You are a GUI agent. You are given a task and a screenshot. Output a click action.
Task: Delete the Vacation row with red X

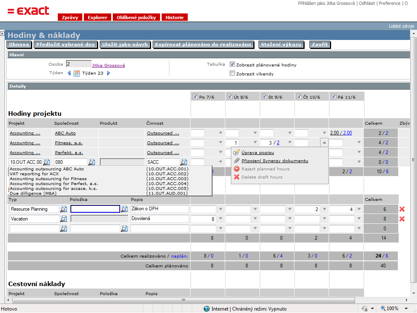pos(402,219)
